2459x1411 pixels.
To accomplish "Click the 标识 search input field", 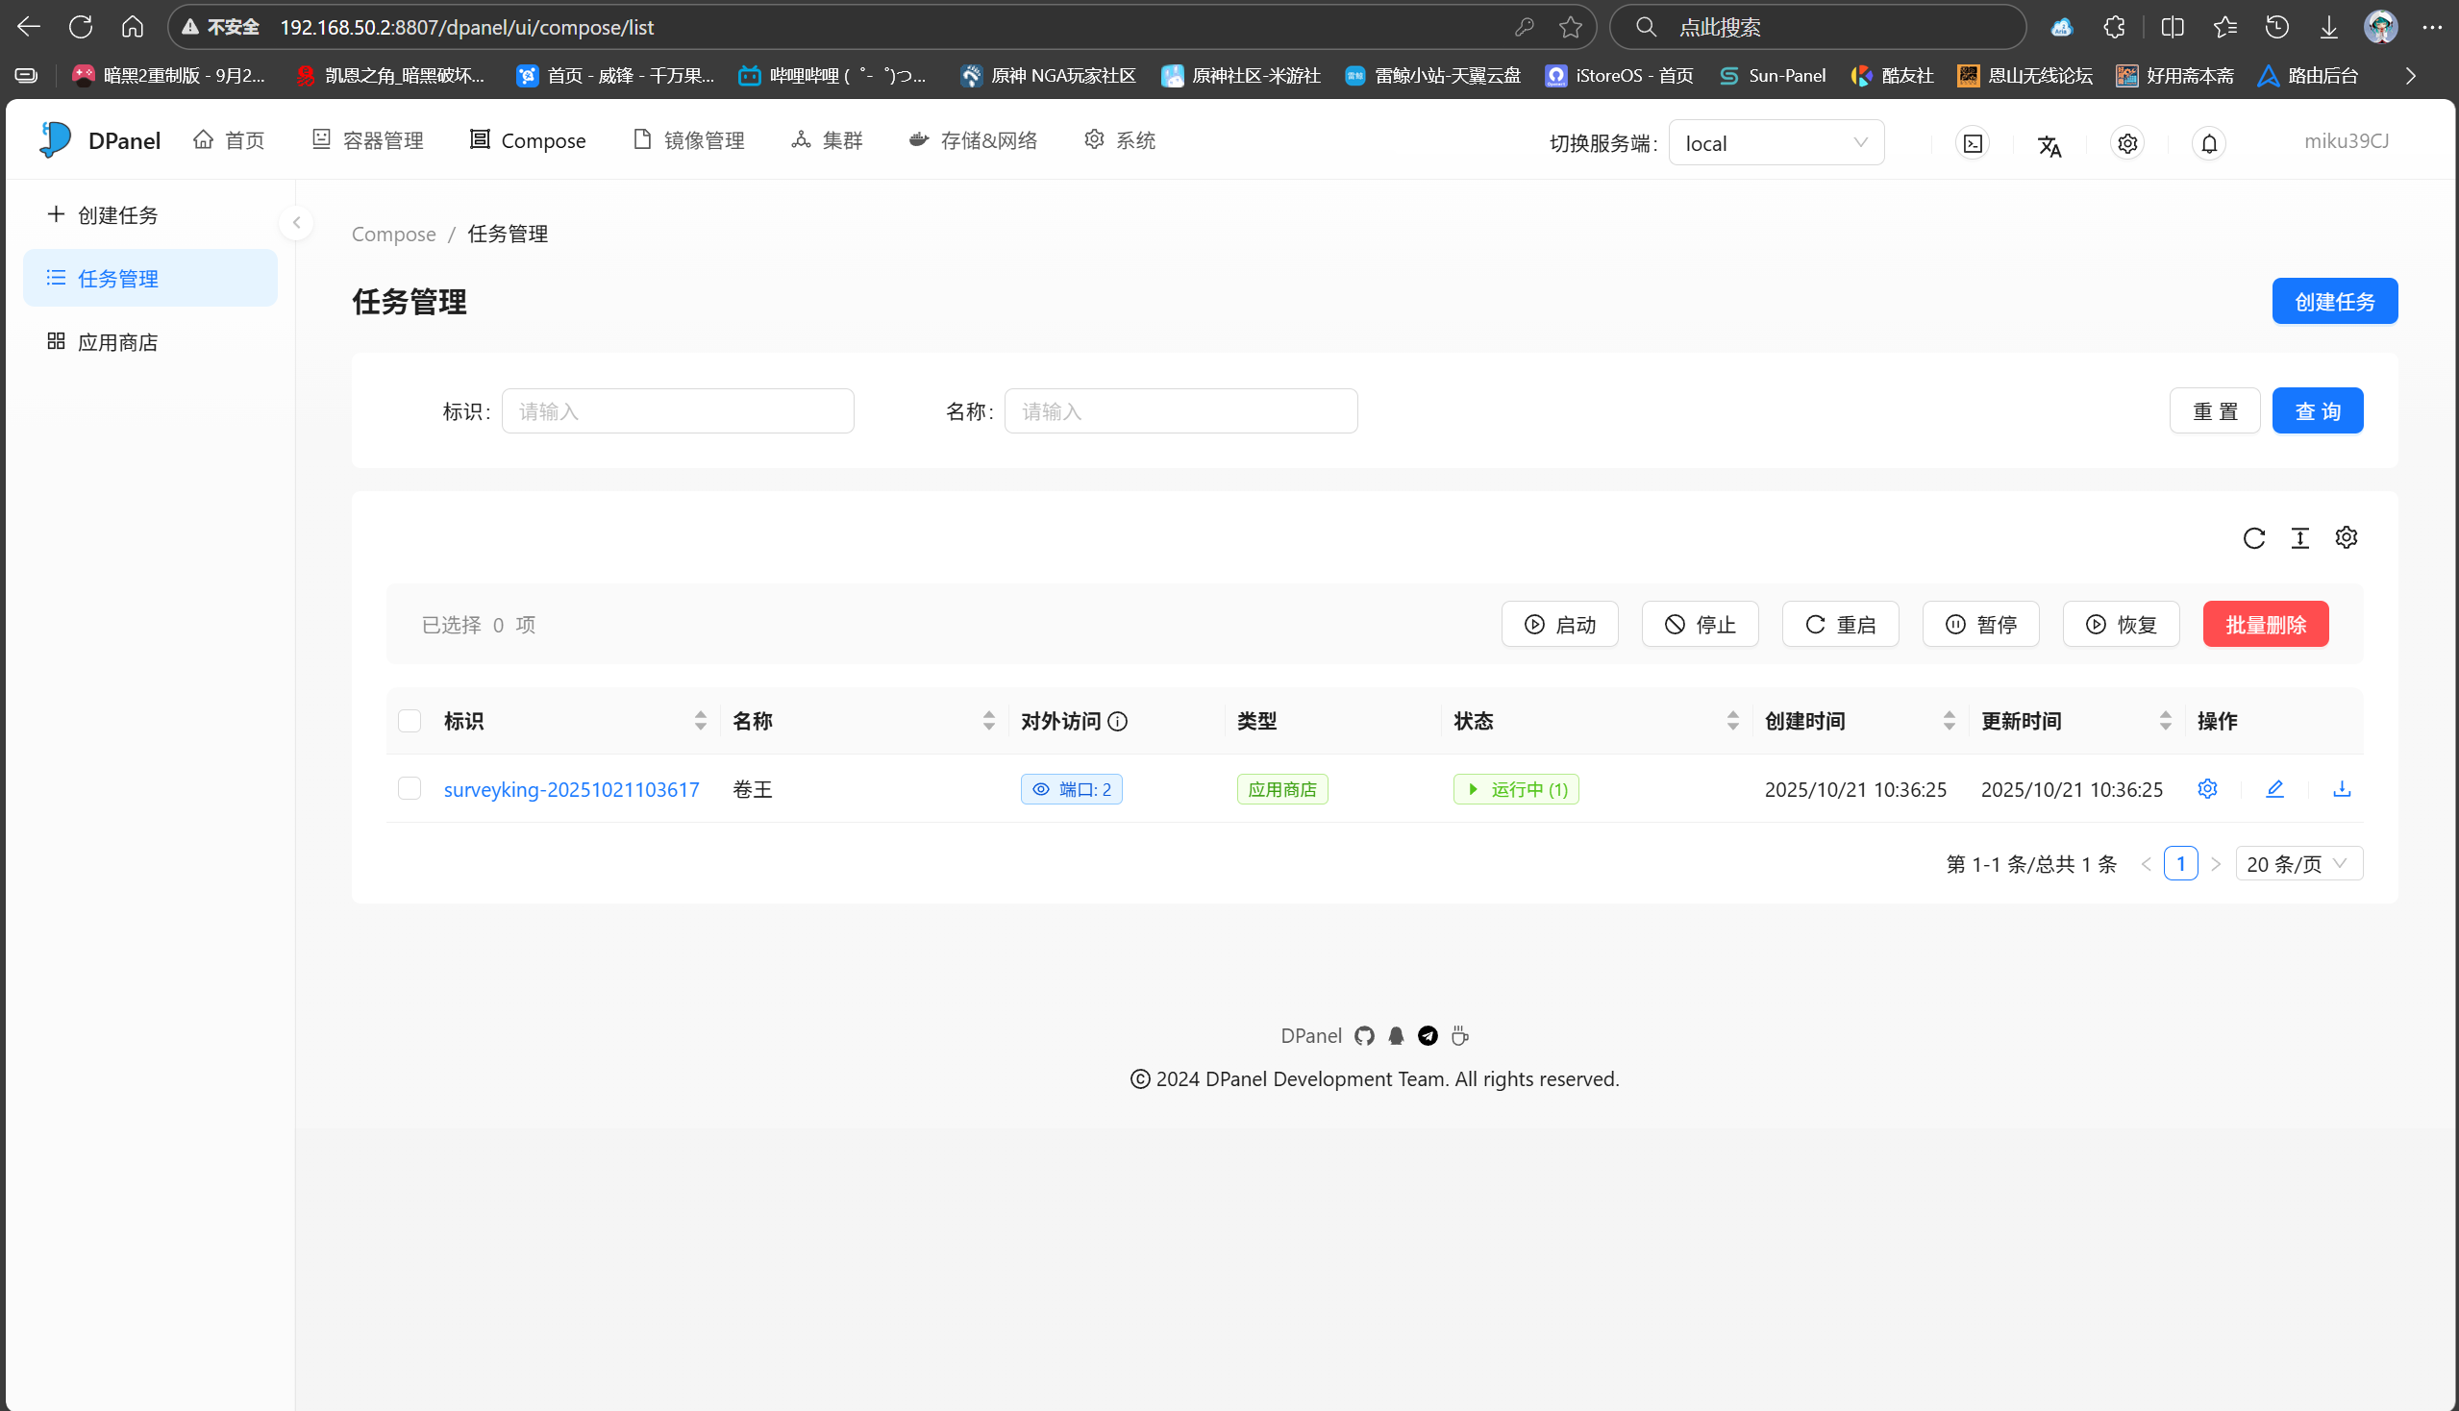I will click(678, 410).
